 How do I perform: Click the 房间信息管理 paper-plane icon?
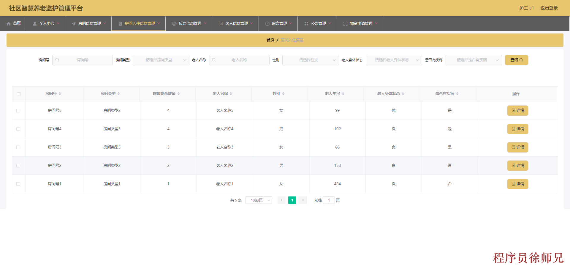pyautogui.click(x=73, y=23)
